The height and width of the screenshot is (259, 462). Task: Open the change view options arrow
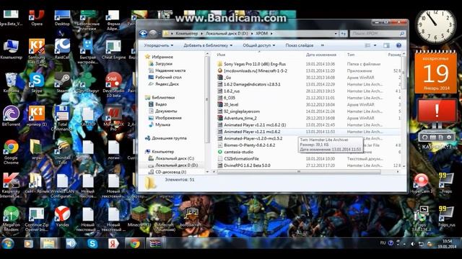point(375,45)
